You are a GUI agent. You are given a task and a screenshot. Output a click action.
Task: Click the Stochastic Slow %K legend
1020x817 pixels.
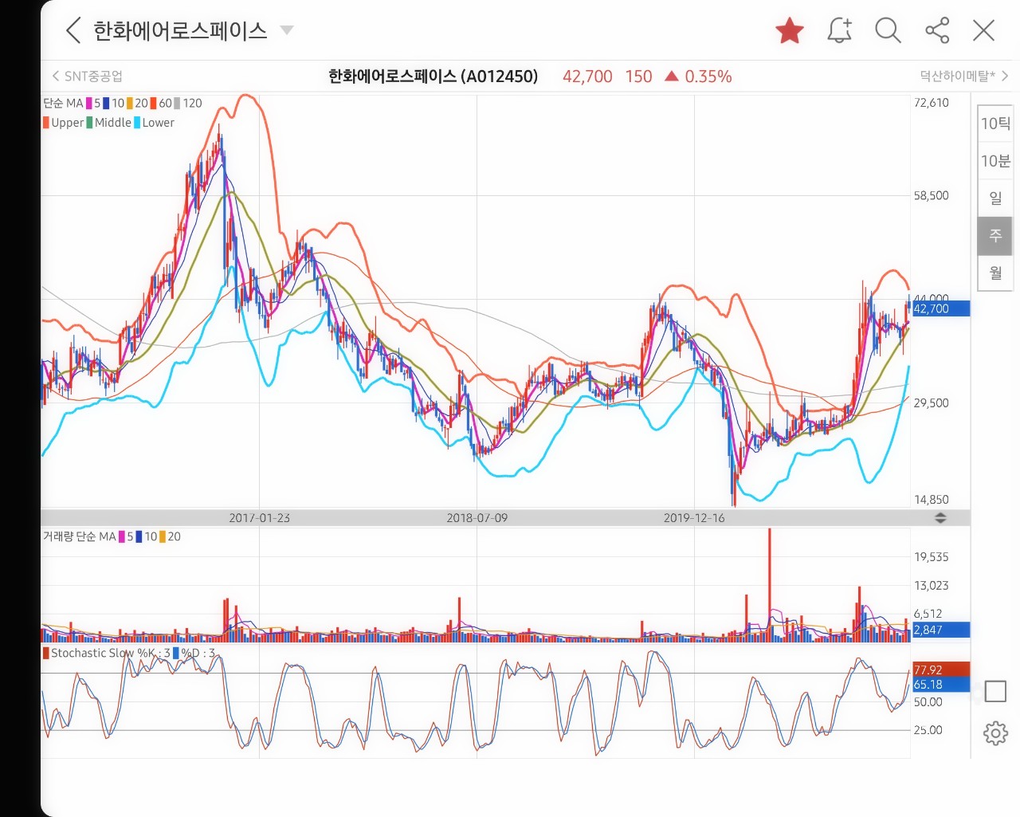click(106, 653)
